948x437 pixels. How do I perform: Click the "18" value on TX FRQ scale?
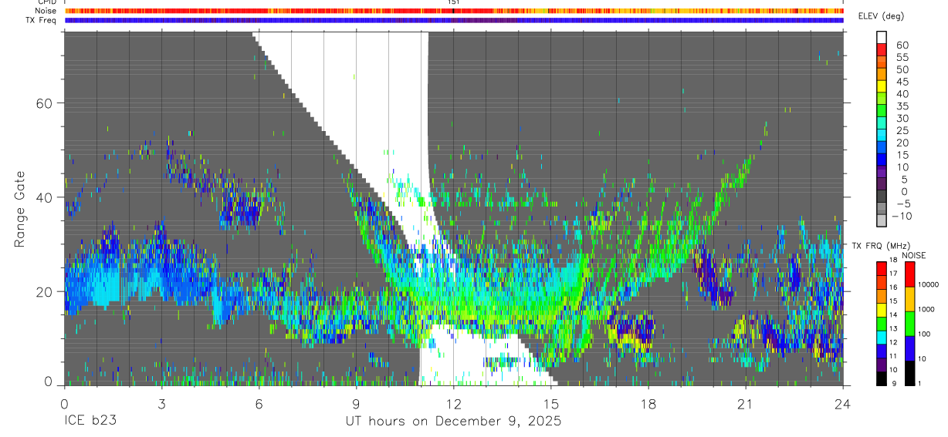click(x=893, y=260)
